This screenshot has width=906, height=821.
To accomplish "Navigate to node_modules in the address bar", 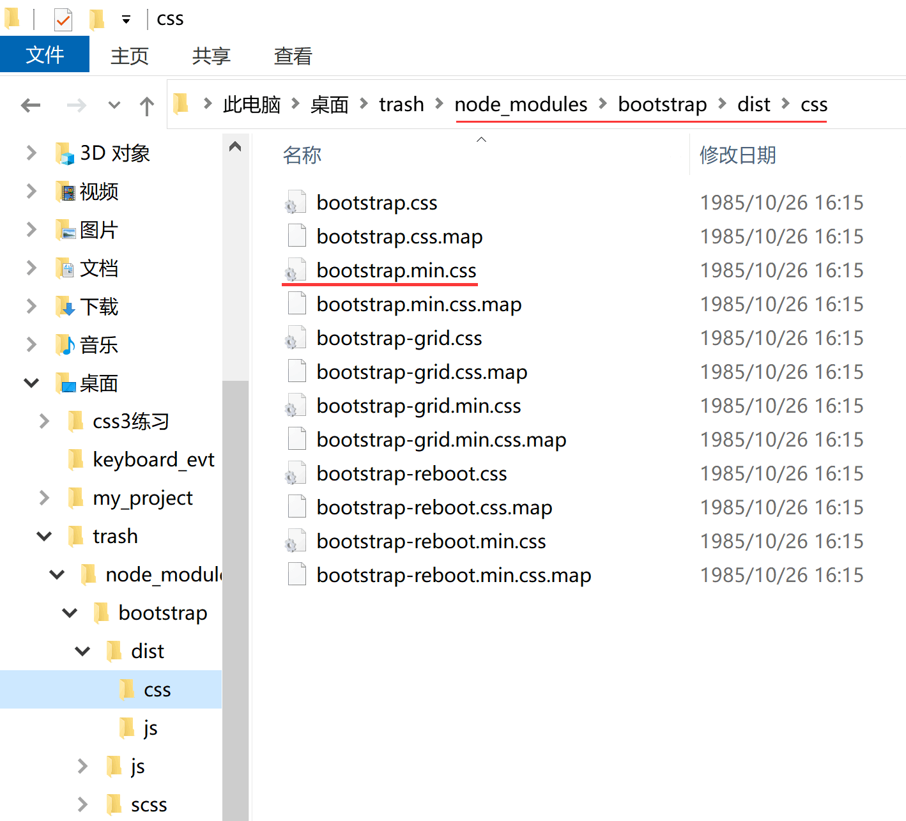I will (521, 104).
